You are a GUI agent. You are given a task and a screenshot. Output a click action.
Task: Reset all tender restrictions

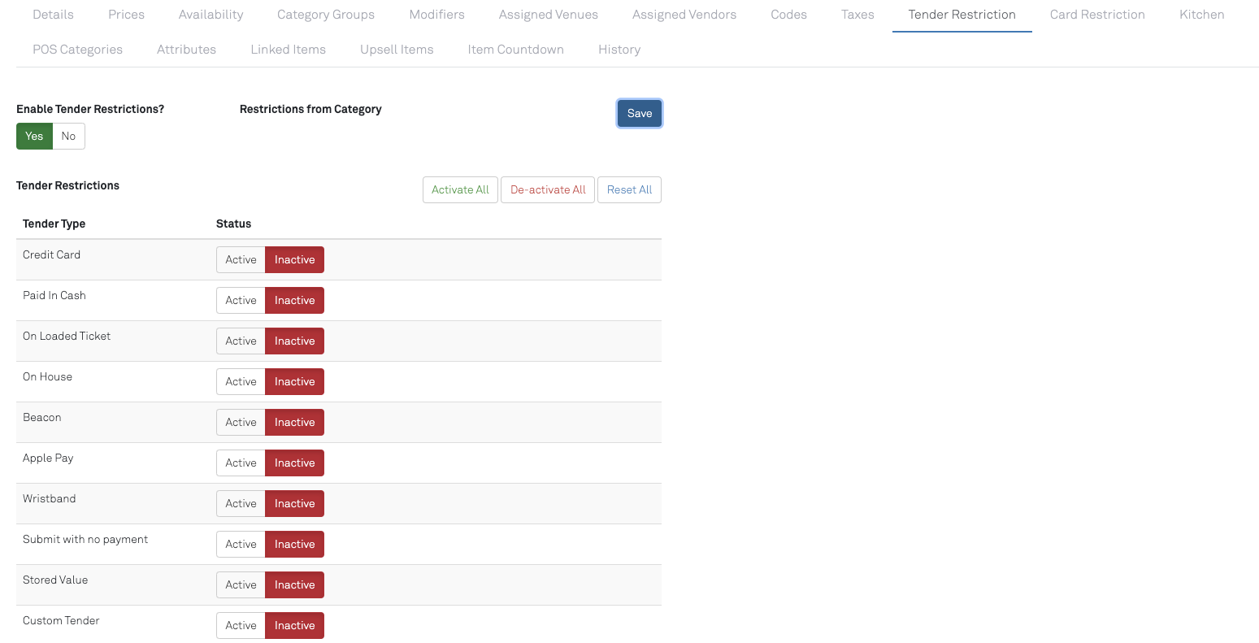(x=629, y=190)
